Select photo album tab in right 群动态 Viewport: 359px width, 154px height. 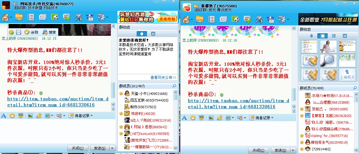click(x=322, y=36)
